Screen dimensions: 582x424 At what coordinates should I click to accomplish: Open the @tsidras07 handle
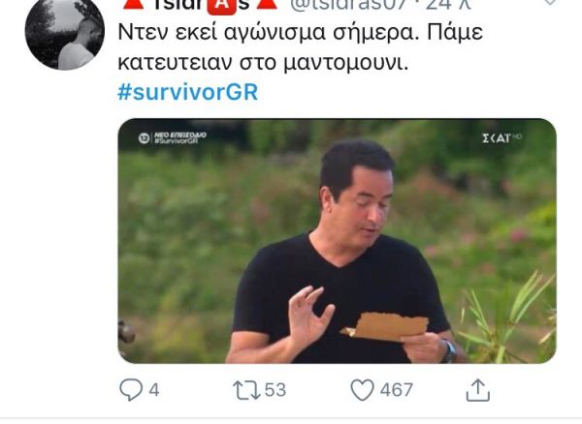click(348, 5)
